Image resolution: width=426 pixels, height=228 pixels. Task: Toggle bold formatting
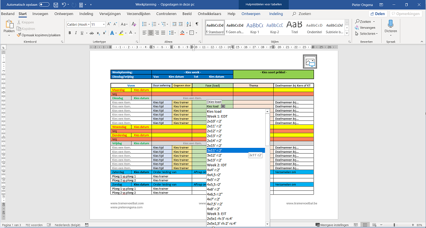[69, 33]
